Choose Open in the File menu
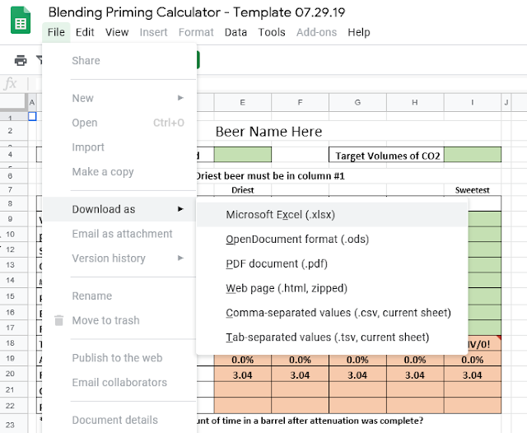Viewport: 527px width, 433px height. 119,123
